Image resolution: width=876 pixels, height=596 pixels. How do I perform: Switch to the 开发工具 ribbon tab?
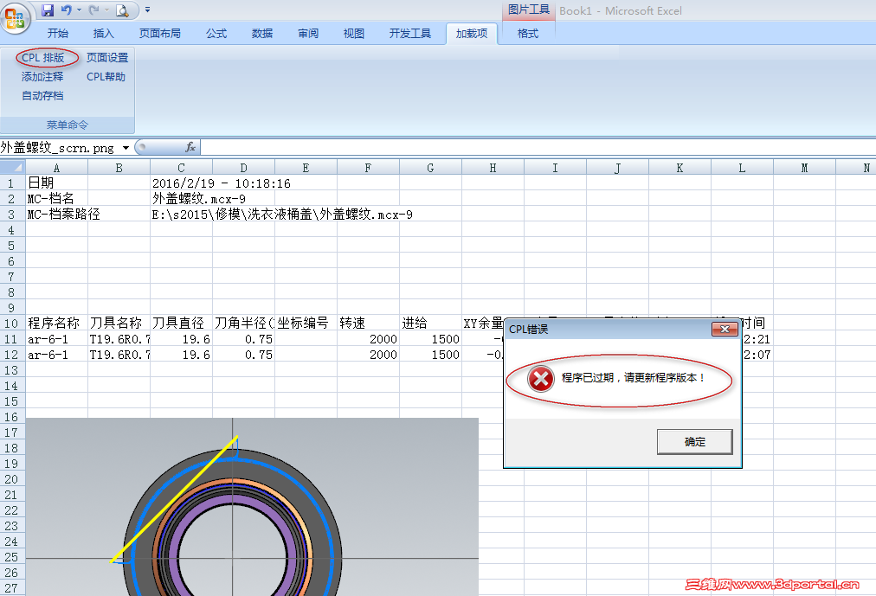[x=410, y=34]
